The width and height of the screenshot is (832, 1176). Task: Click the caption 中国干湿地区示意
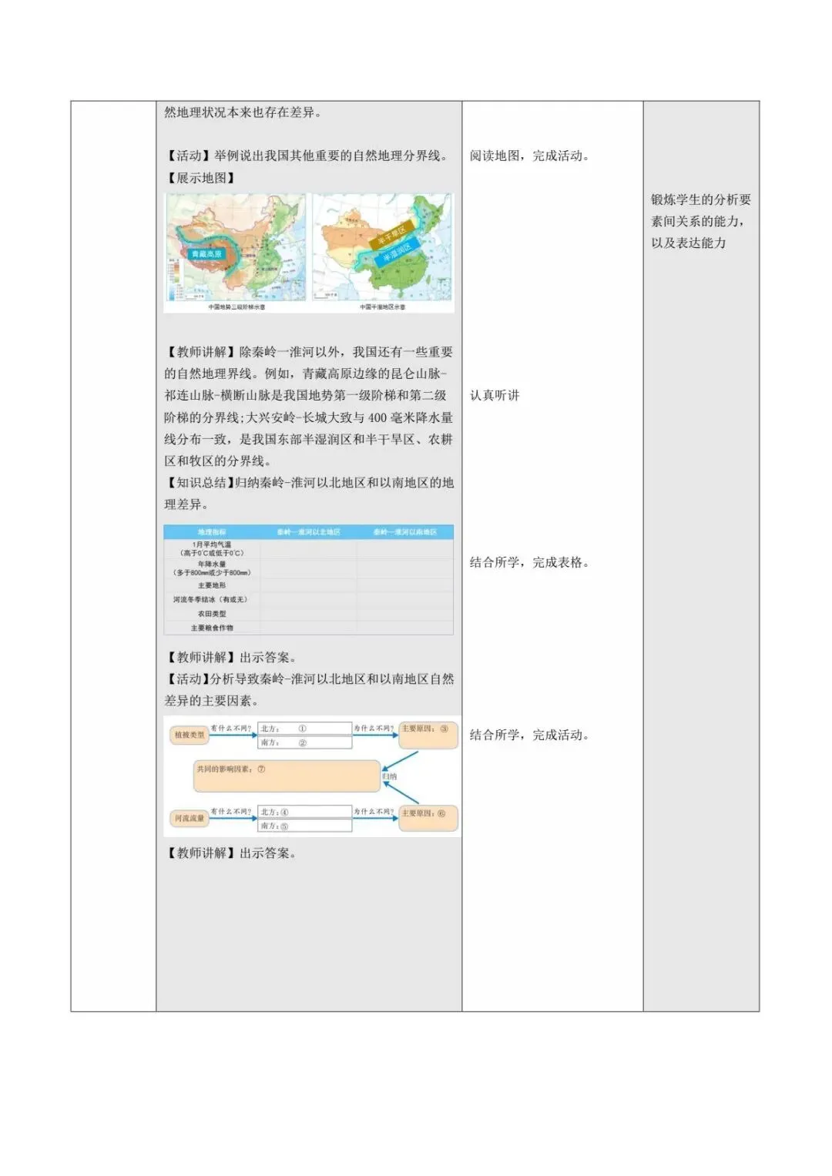pos(383,307)
